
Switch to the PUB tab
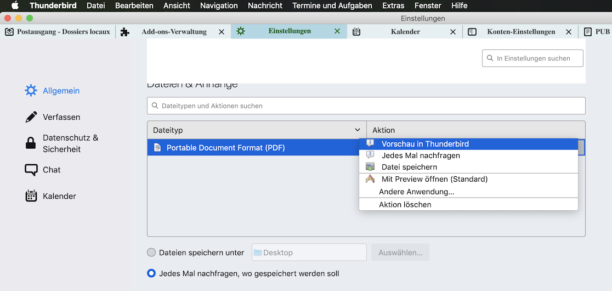(x=596, y=32)
